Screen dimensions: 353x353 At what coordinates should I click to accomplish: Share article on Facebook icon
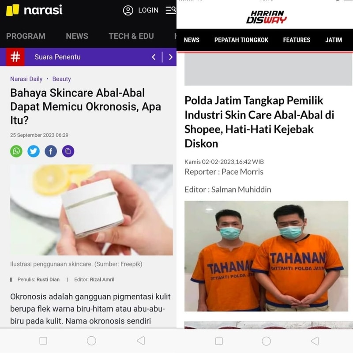(51, 151)
